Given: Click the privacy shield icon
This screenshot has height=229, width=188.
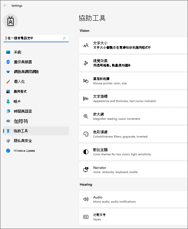Looking at the screenshot, I should click(x=8, y=141).
